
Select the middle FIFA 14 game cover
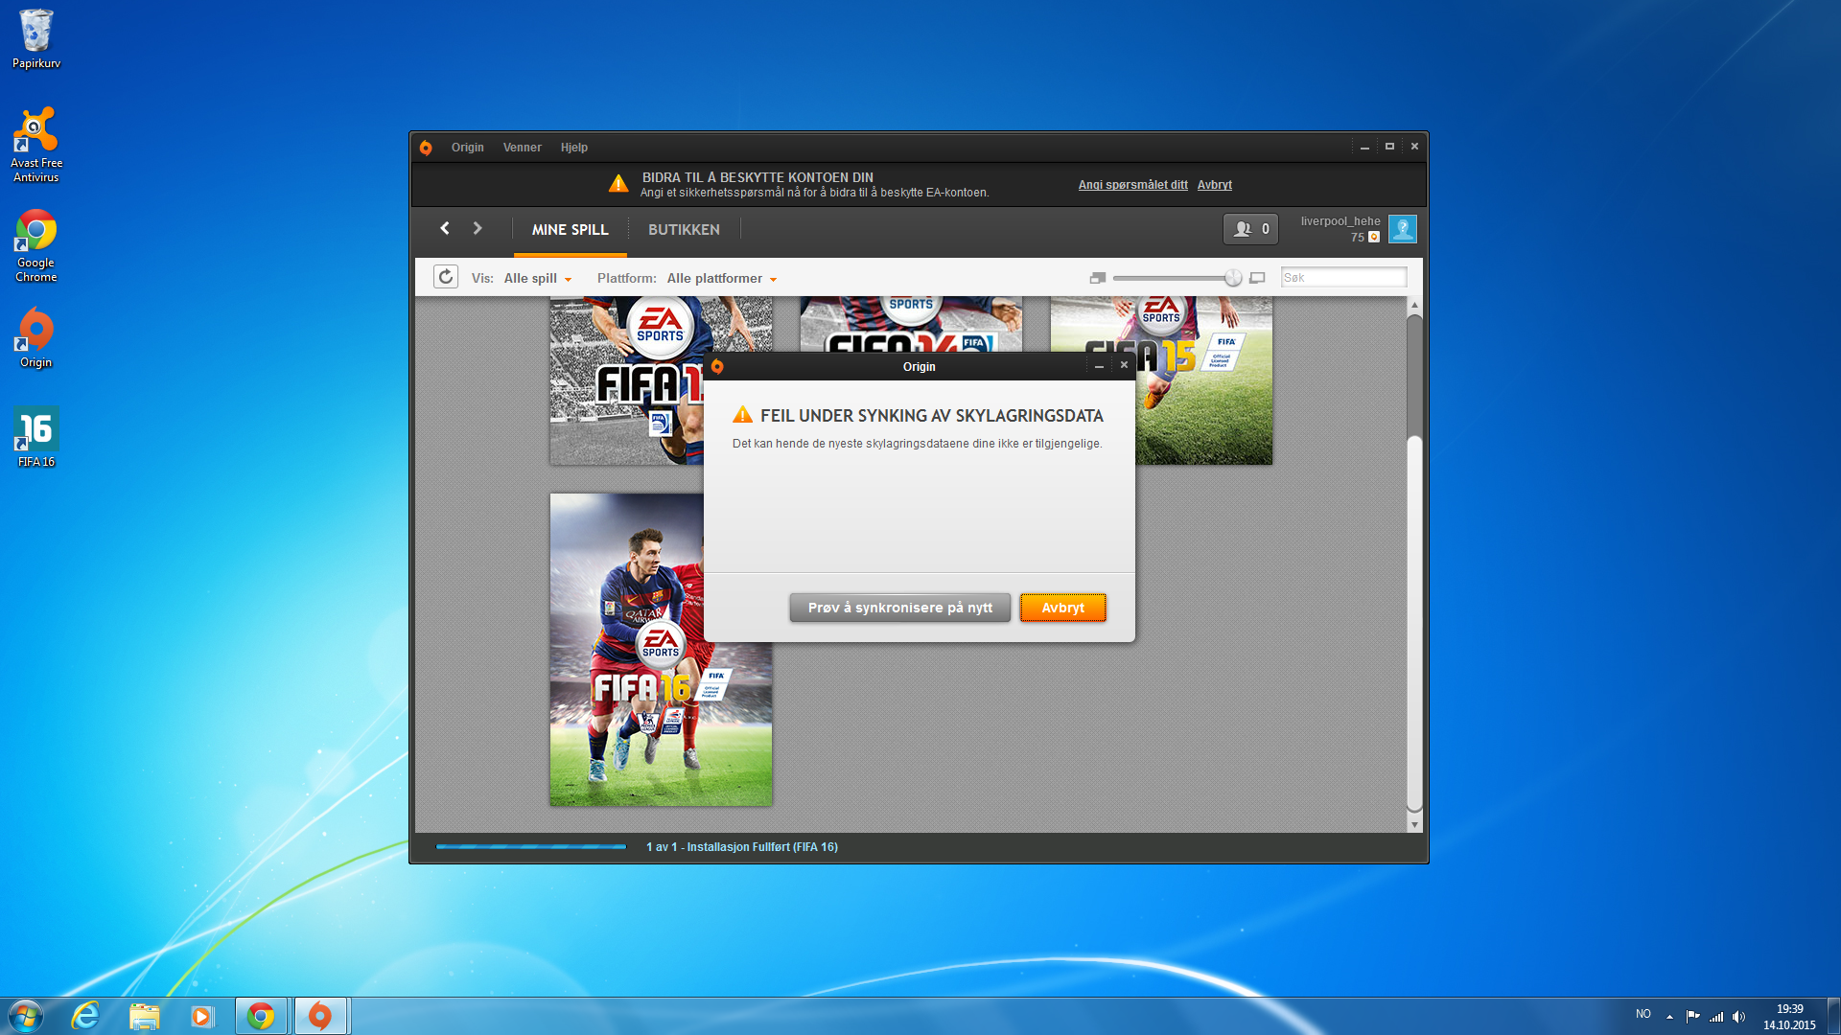911,324
